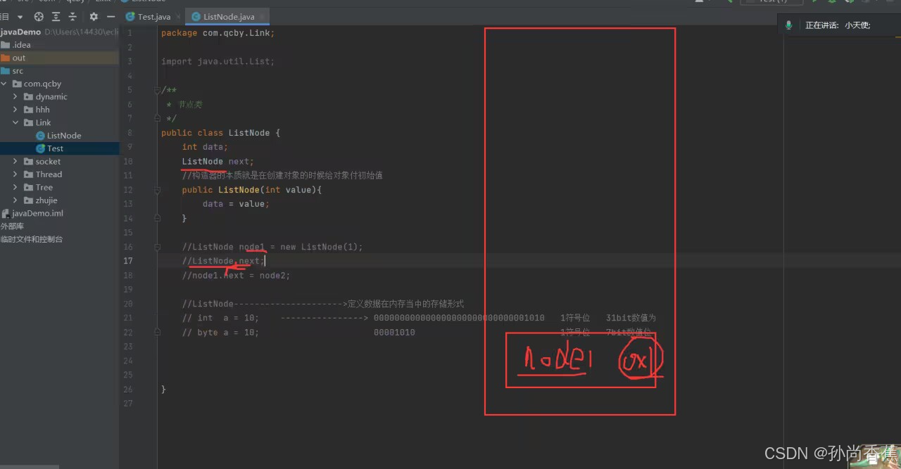Fold the Javadoc comment at line 5
Screen dimensions: 901x469
pos(158,90)
